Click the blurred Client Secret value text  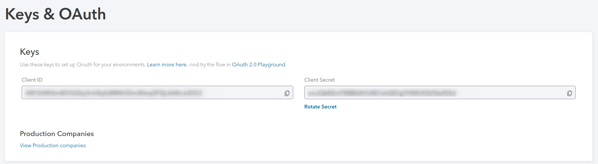(x=381, y=93)
